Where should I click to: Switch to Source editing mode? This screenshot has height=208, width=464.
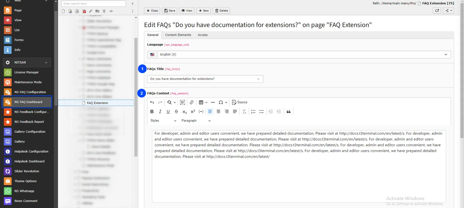pos(240,102)
